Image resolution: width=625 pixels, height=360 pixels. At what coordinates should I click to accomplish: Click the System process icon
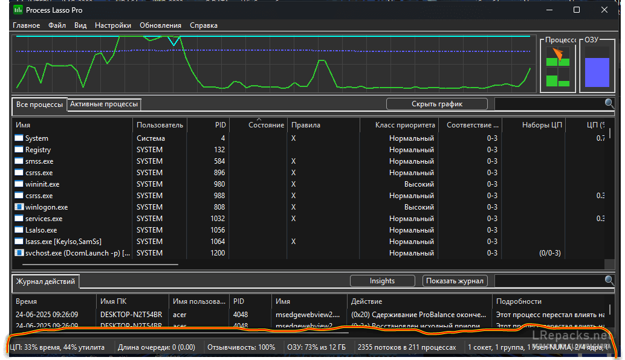19,138
